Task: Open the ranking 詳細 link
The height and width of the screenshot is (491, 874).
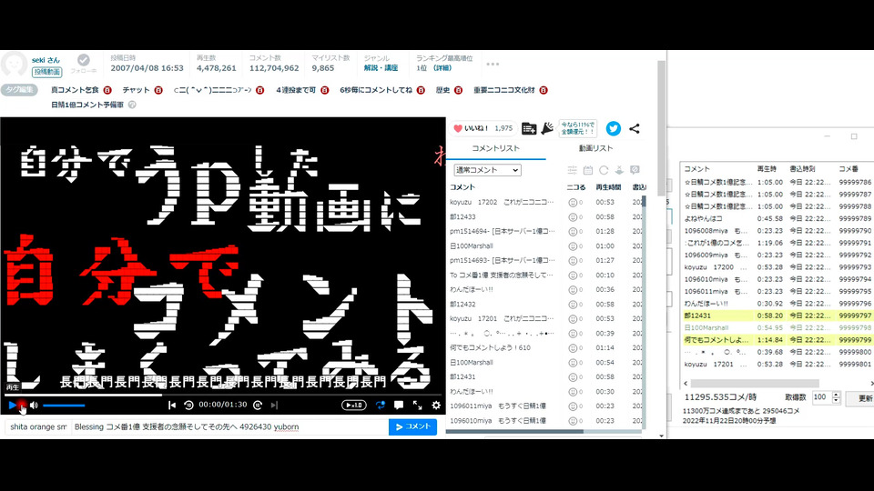Action: (x=443, y=68)
